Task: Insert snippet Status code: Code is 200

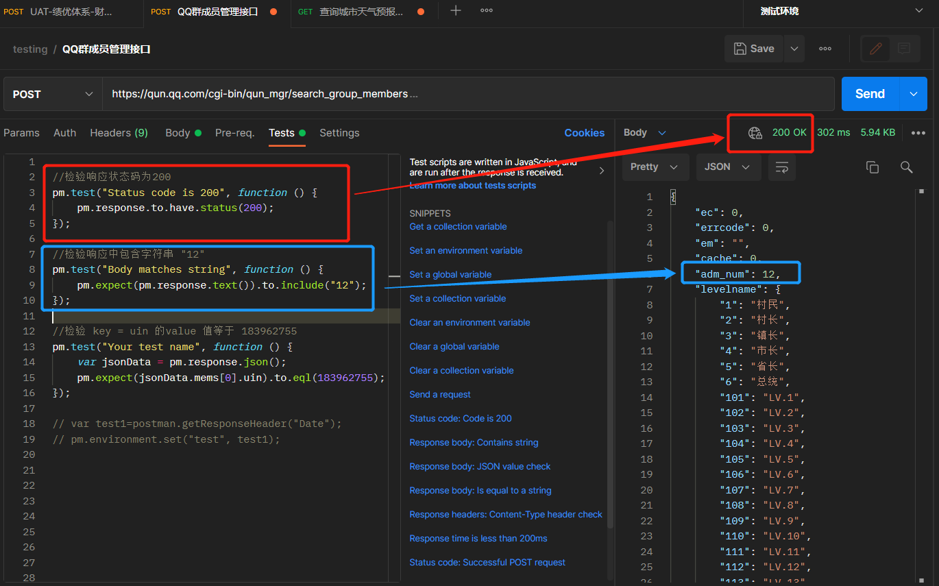Action: click(461, 419)
